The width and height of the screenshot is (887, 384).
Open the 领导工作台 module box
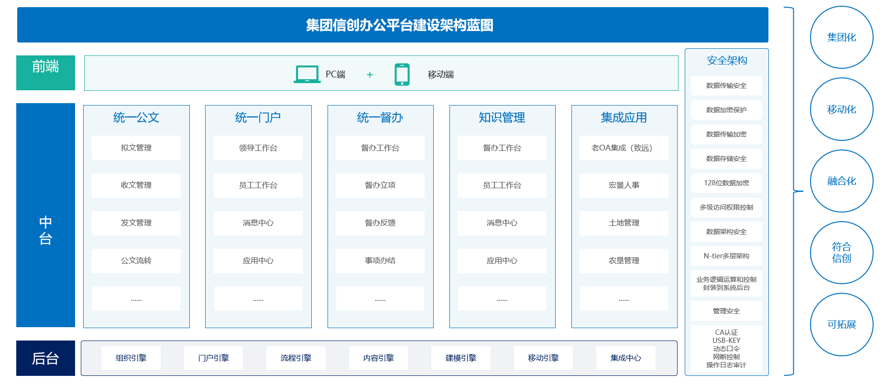tap(258, 148)
